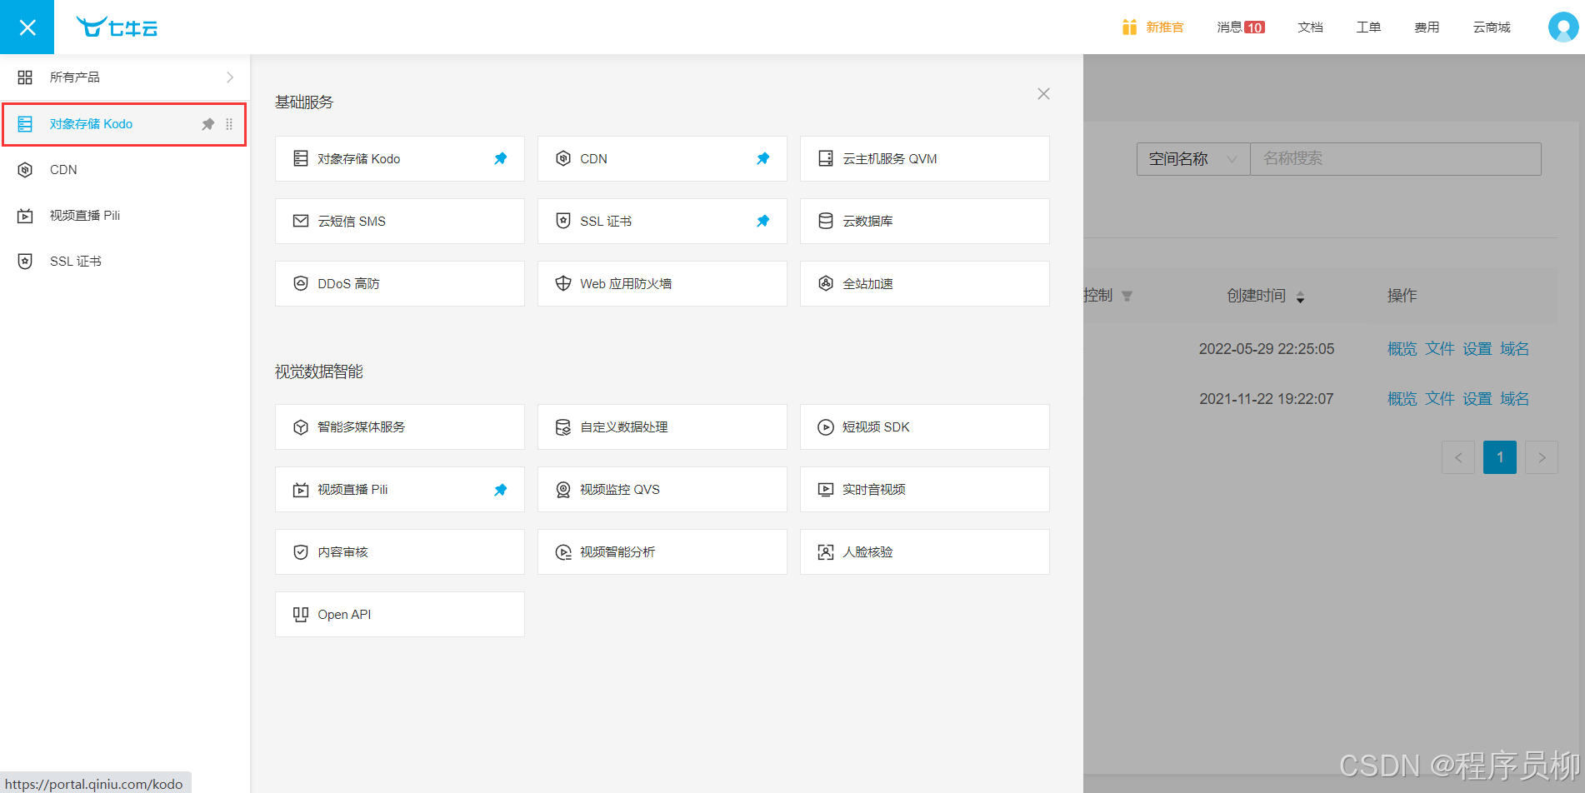Click 新推官 promotion link
Viewport: 1585px width, 793px height.
[1164, 27]
